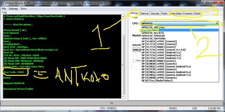
Task: Click Reconnect Power/Cable! log line
Action: tap(18, 89)
